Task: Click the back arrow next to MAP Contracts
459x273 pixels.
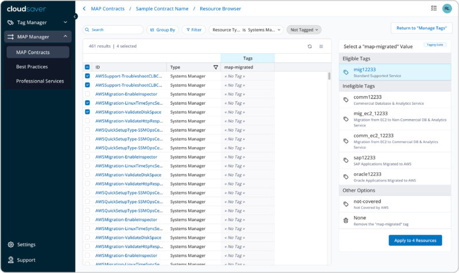Action: click(x=85, y=9)
